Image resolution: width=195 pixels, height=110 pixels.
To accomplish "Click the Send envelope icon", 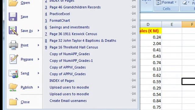I will 13,74.
